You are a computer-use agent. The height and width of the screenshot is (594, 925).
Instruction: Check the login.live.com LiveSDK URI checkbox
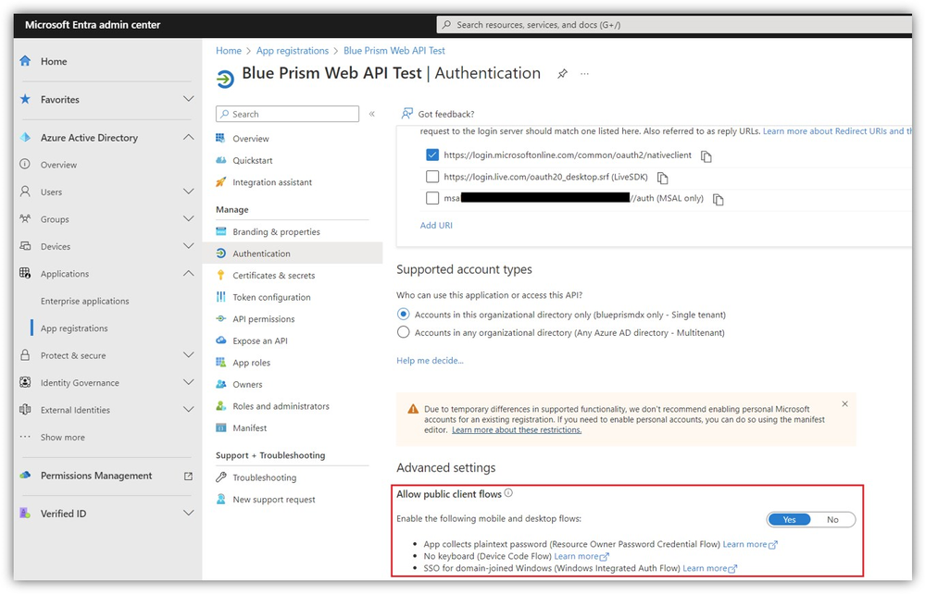click(432, 176)
